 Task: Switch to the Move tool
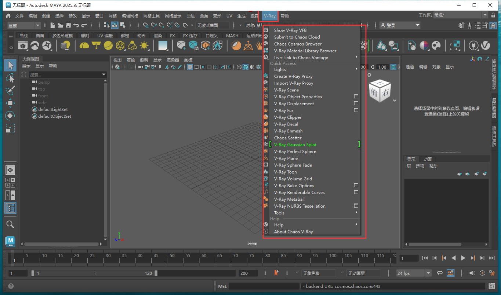(x=10, y=103)
